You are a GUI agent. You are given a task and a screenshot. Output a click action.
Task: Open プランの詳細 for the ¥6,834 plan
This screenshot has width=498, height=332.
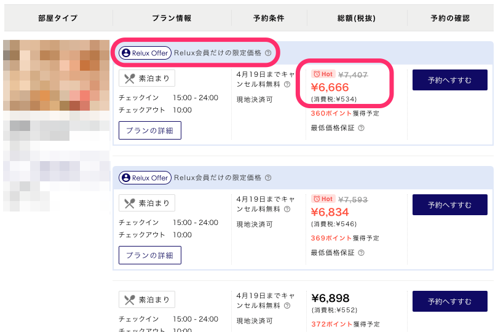pyautogui.click(x=149, y=255)
